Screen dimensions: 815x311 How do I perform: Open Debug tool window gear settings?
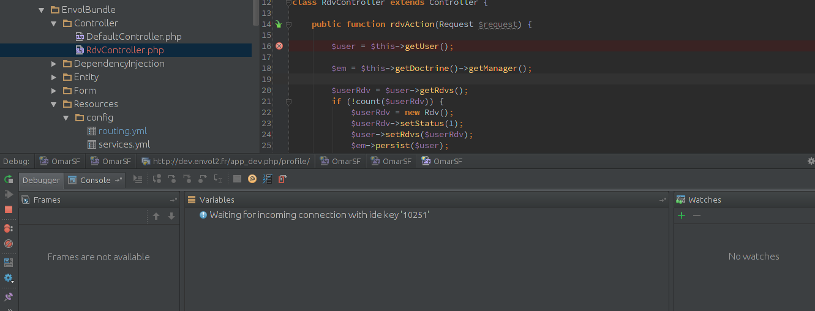click(811, 161)
